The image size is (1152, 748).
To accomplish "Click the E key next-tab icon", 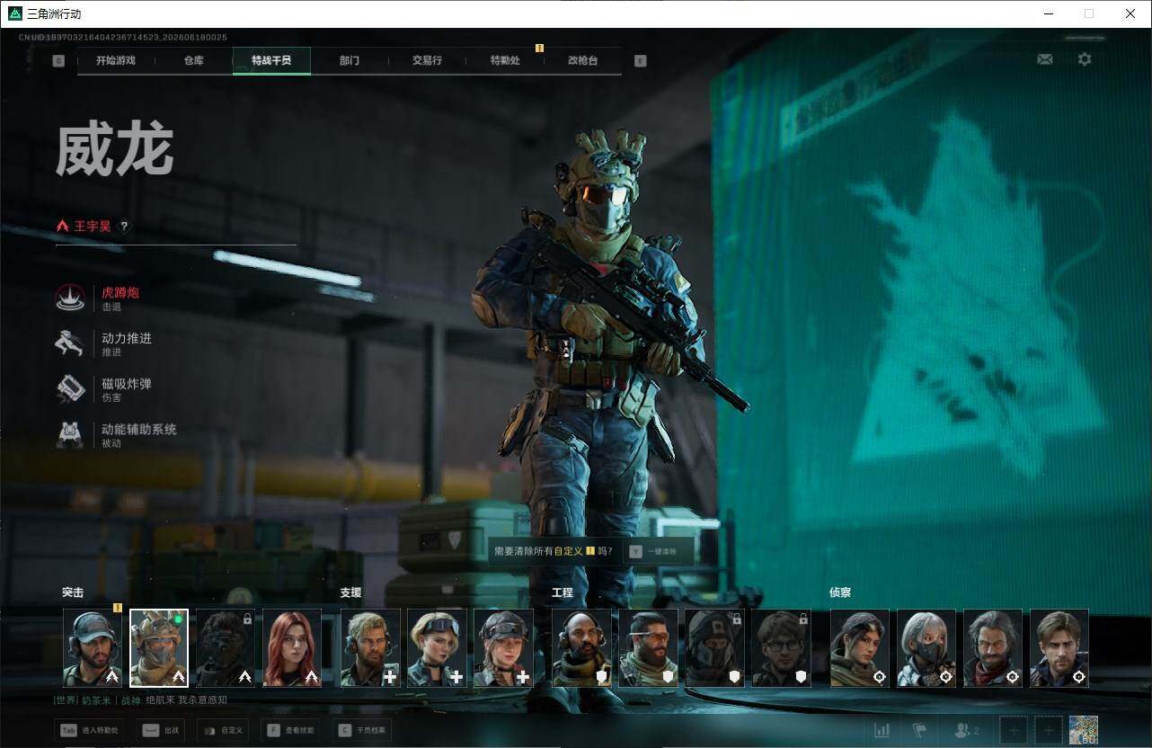I will coord(640,61).
